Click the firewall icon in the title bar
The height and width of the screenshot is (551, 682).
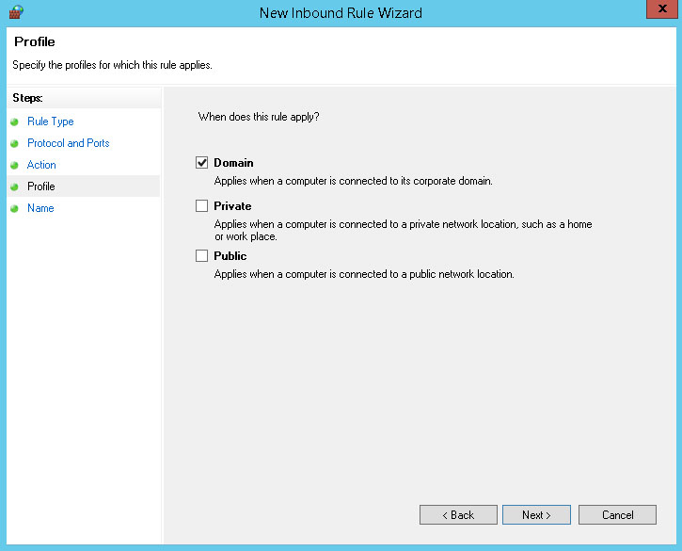pyautogui.click(x=14, y=12)
